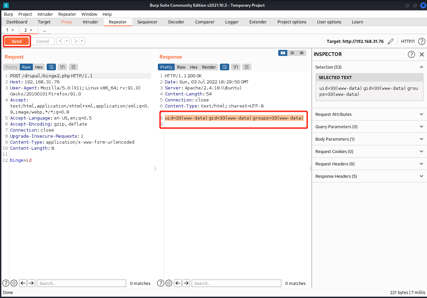427x298 pixels.
Task: Switch Request view to Pretty
Action: [11, 67]
